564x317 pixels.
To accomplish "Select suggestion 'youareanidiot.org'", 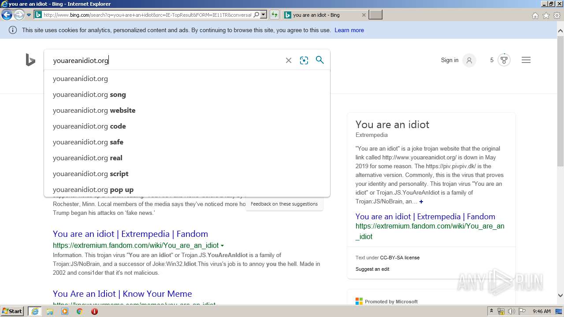I will click(x=187, y=79).
